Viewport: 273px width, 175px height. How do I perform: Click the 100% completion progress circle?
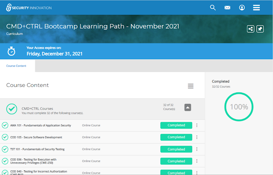[239, 107]
